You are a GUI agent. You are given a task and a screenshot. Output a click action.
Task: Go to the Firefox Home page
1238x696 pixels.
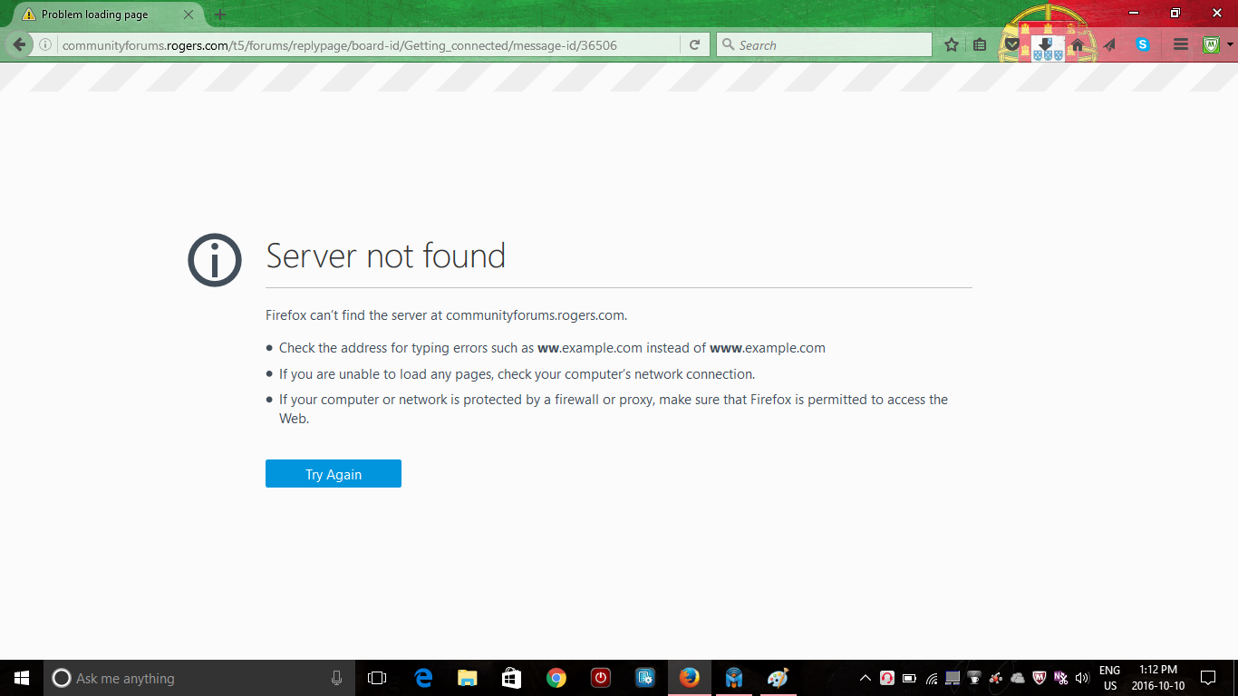1078,44
